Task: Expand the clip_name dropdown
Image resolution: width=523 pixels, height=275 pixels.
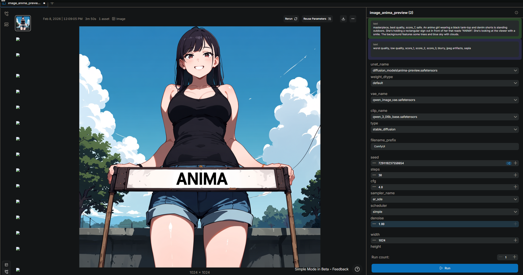Action: coord(444,117)
